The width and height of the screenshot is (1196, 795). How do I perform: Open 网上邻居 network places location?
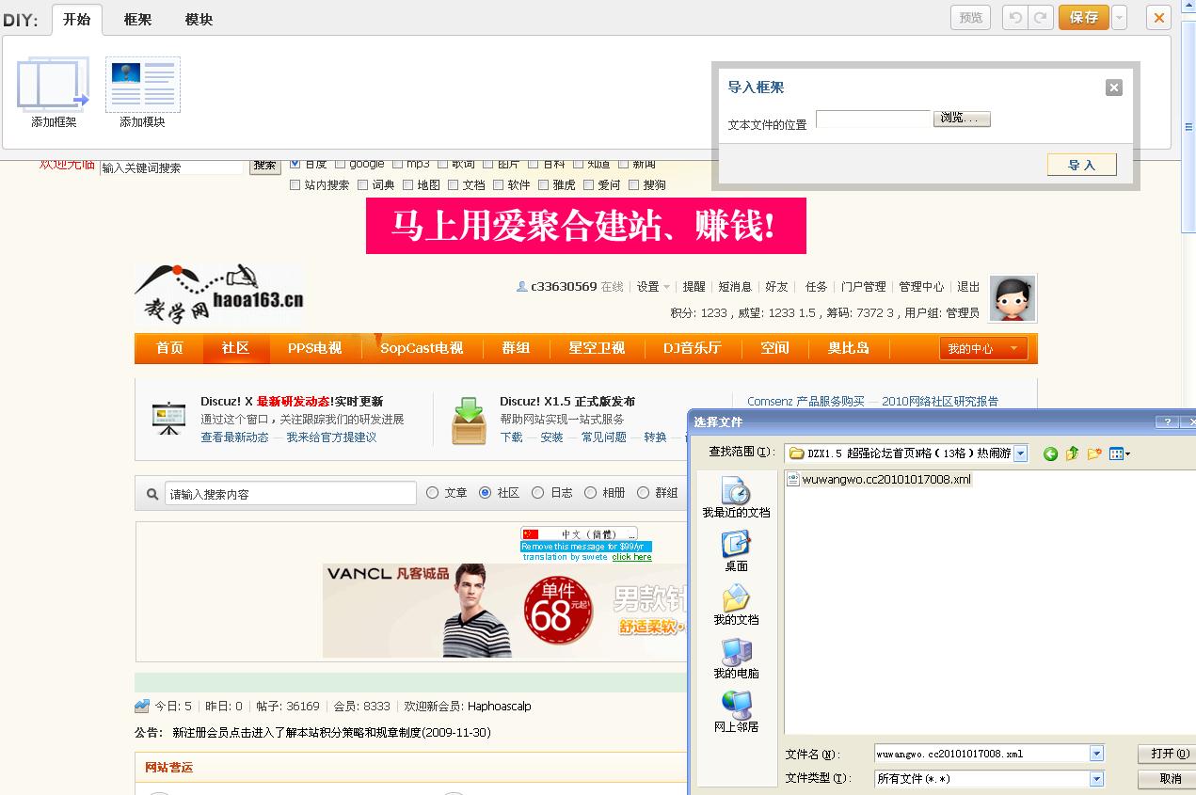[736, 712]
